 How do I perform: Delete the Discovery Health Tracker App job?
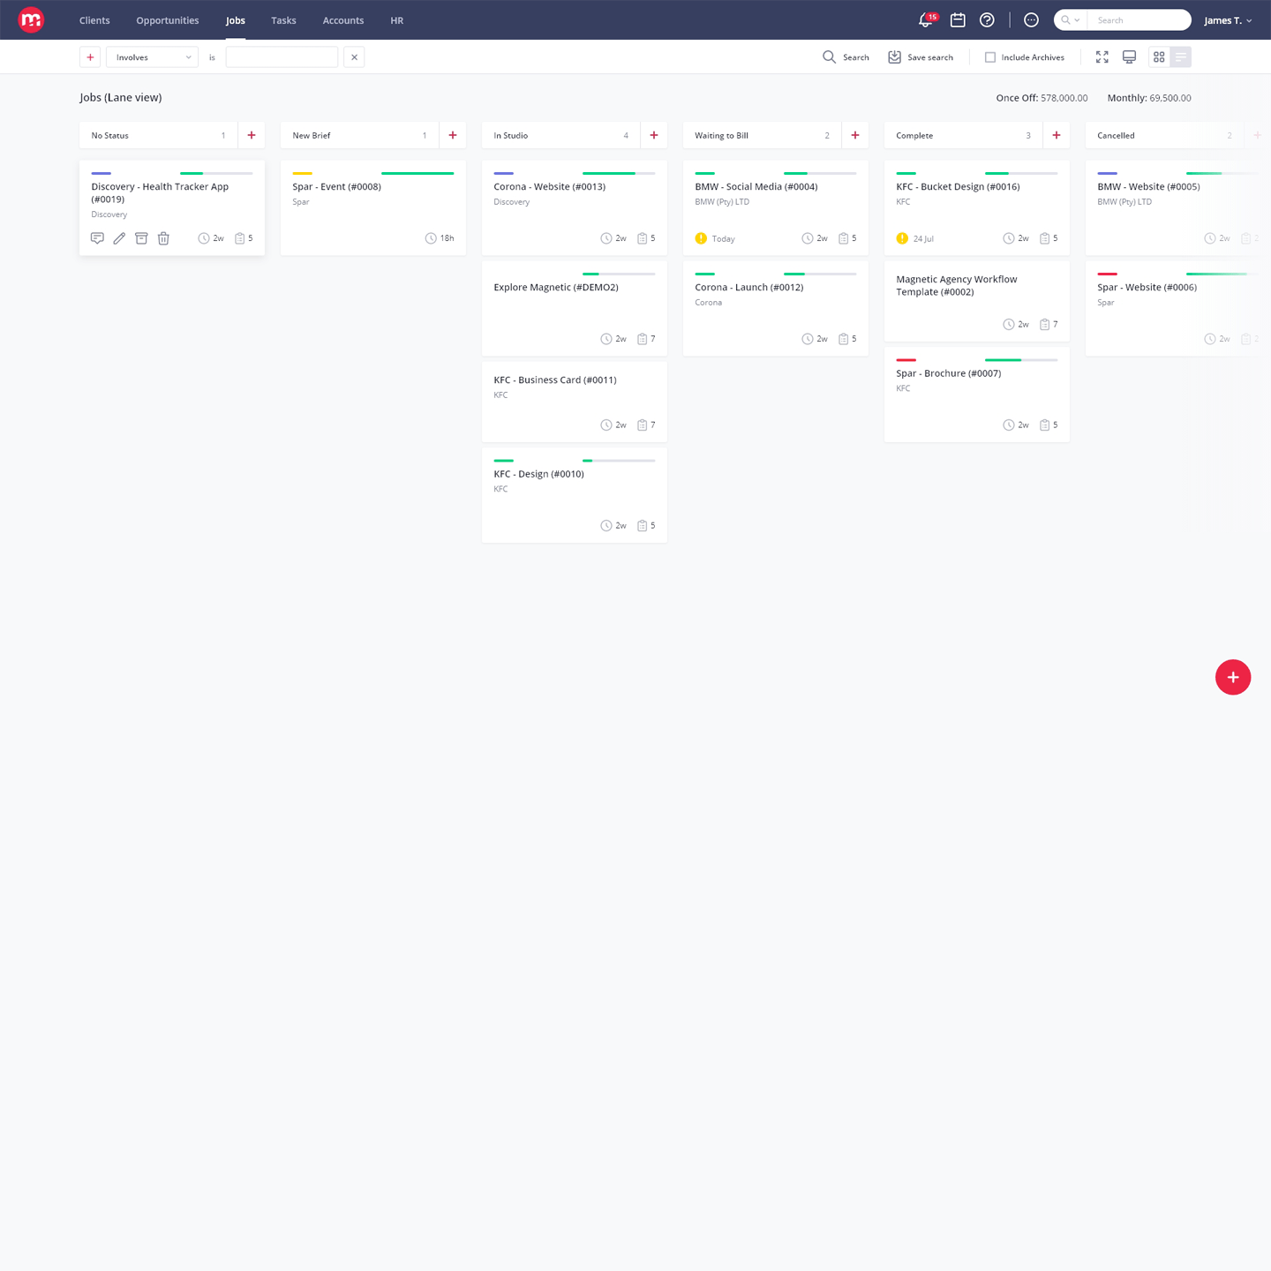point(163,238)
